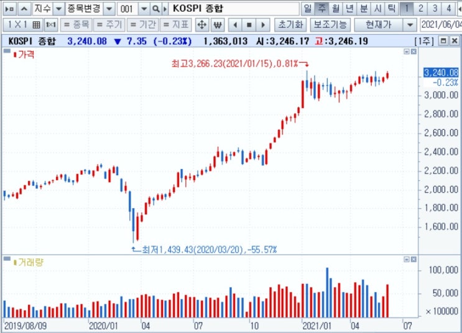Image resolution: width=462 pixels, height=333 pixels.
Task: Click the play/expand icon at toolbar start
Action: point(9,9)
